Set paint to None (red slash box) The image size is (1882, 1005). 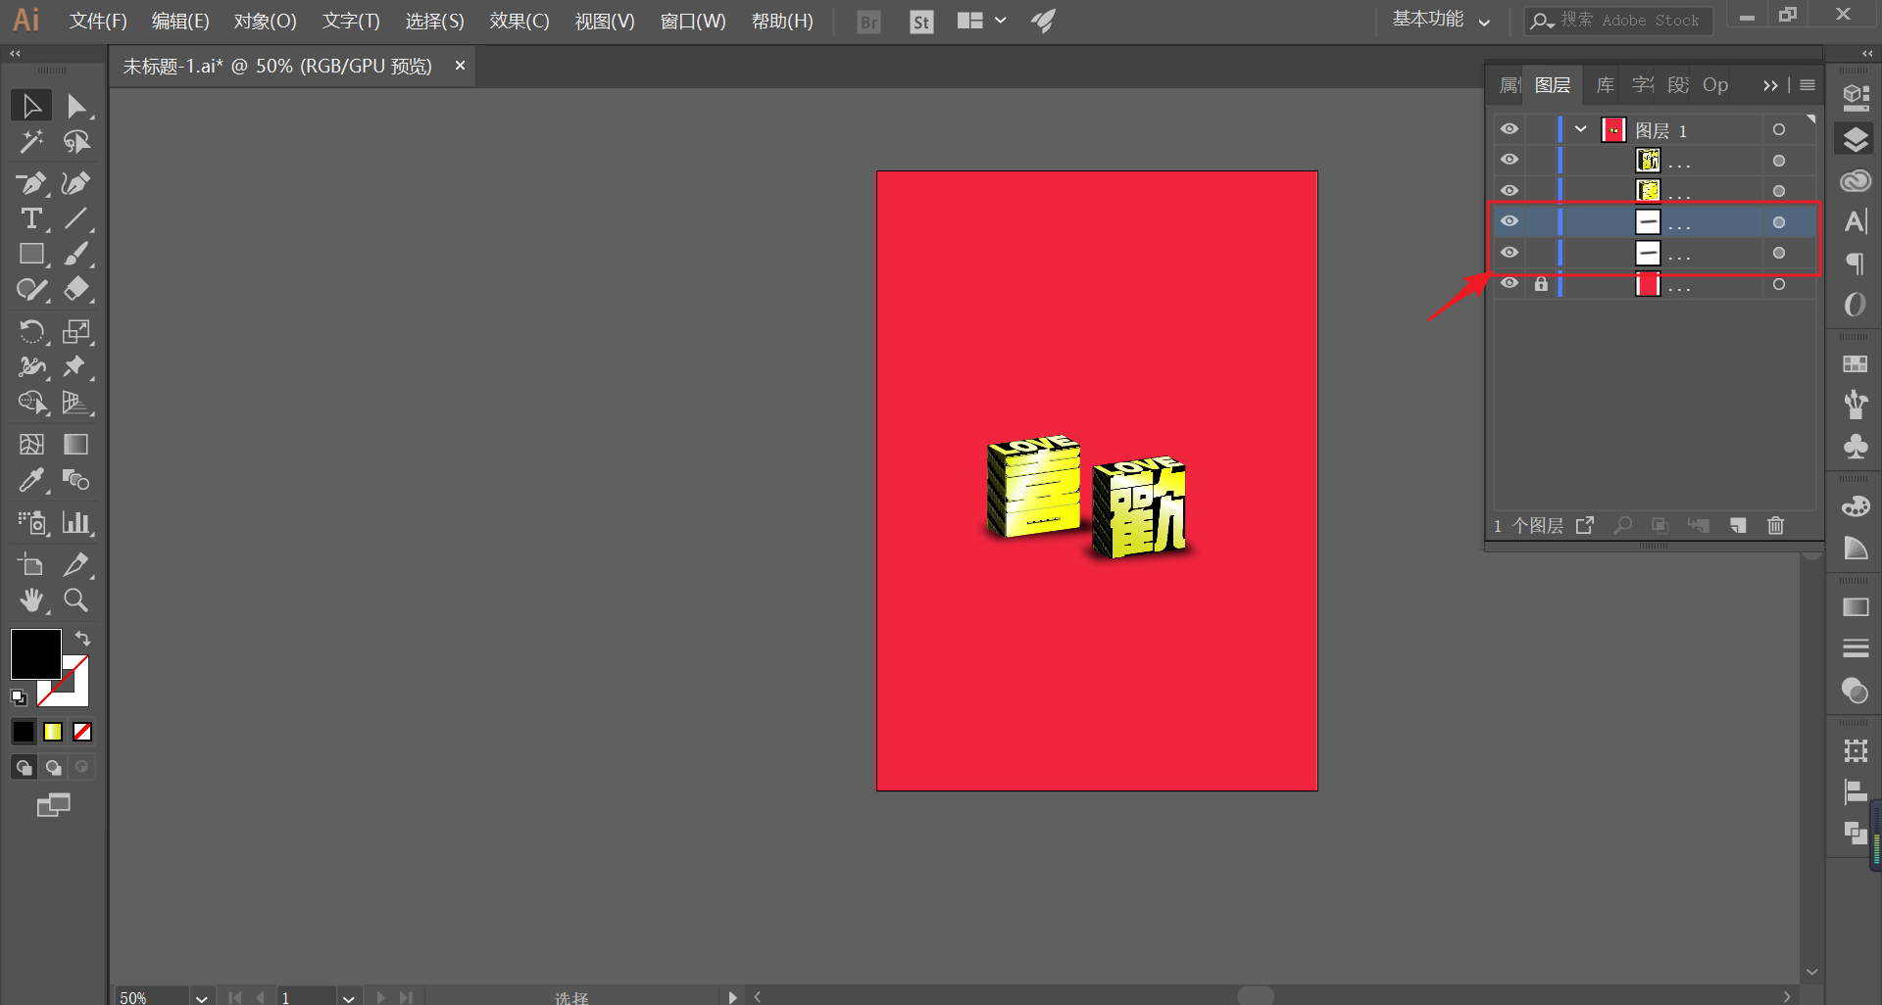[82, 732]
